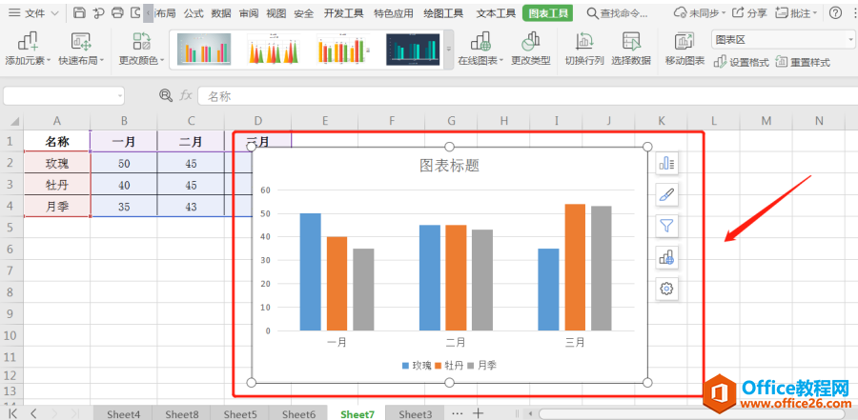Click the zoom magnifier icon near formula bar
The height and width of the screenshot is (420, 858).
pos(165,95)
